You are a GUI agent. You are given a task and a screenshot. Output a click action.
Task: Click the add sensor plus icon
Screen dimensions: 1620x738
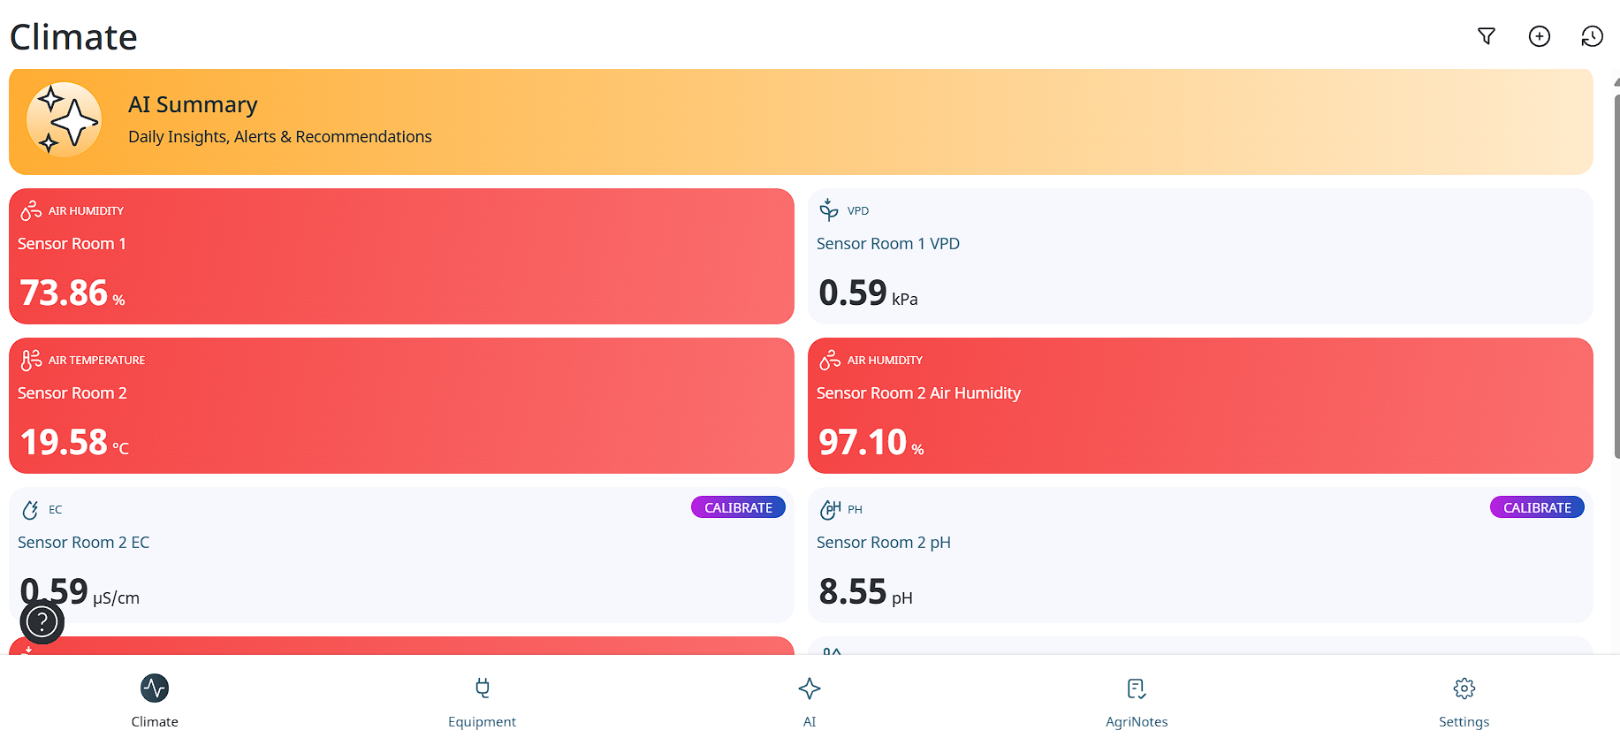click(x=1540, y=36)
